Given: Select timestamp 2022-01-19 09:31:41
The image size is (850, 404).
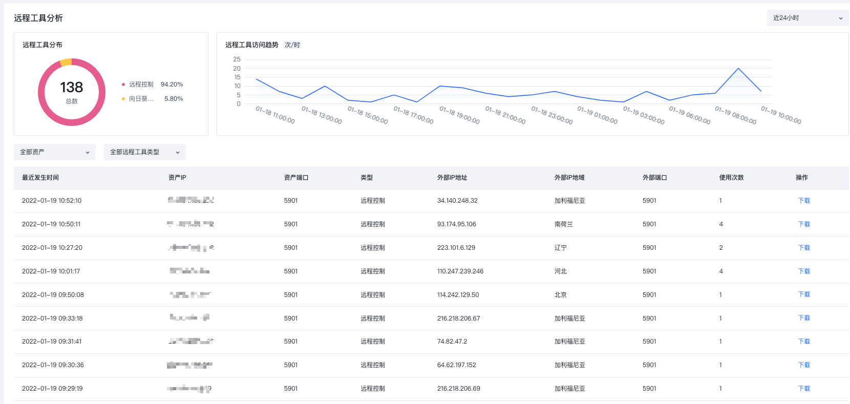Looking at the screenshot, I should click(52, 342).
